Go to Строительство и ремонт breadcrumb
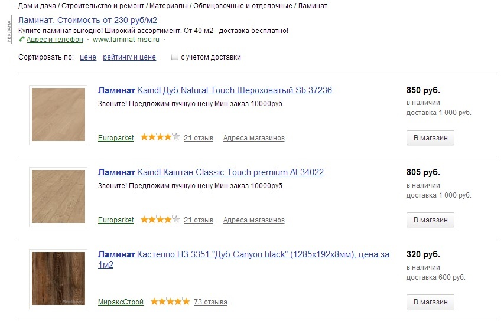Viewport: 504px width, 321px height. click(x=103, y=6)
